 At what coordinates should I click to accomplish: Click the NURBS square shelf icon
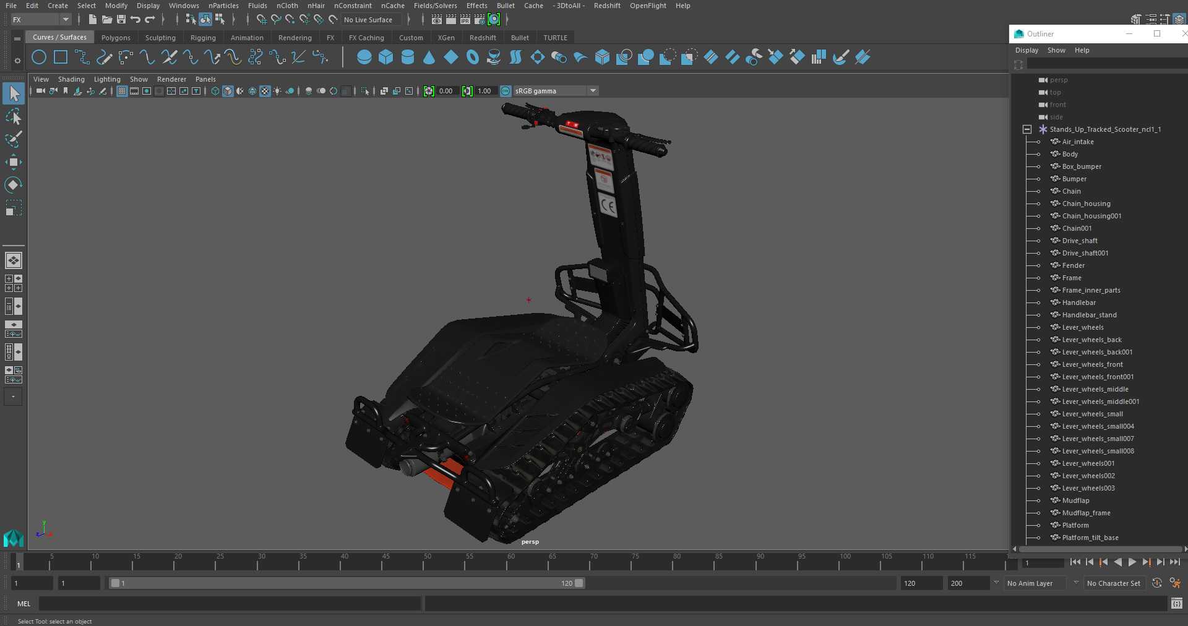click(61, 58)
